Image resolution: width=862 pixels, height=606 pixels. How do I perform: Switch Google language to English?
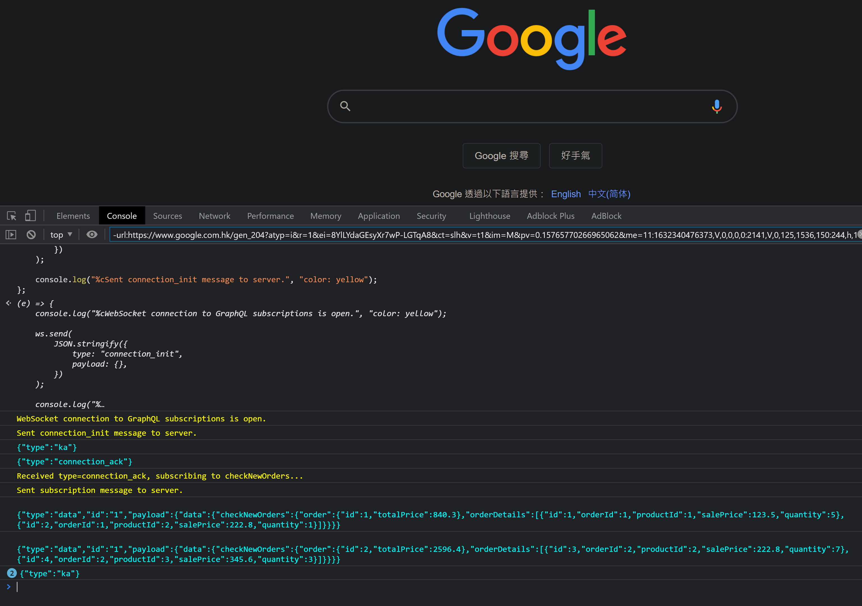(x=566, y=194)
